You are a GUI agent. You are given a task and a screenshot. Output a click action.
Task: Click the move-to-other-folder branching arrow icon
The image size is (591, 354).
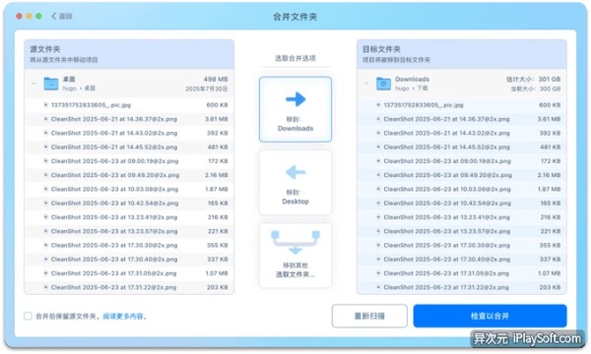pos(295,243)
